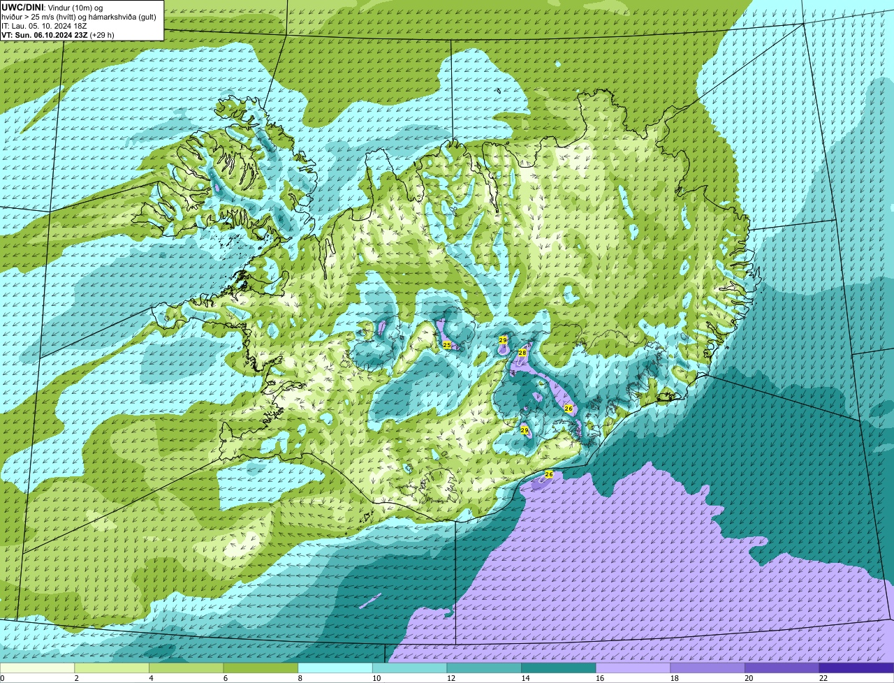Click the legend scale label '20'

(749, 678)
